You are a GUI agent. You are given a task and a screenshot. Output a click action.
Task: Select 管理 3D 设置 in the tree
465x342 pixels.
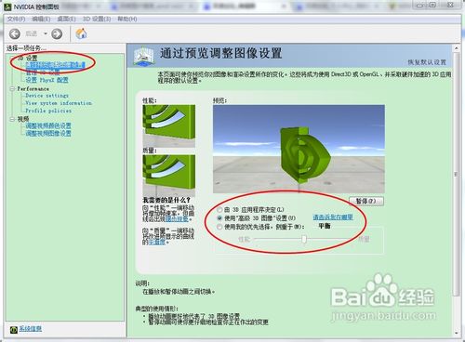tap(43, 72)
